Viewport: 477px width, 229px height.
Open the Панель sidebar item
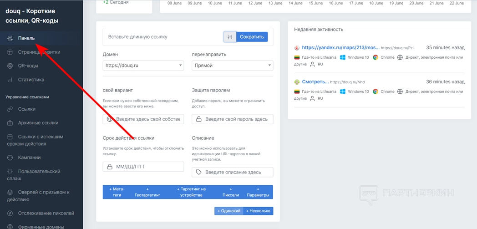pyautogui.click(x=26, y=38)
